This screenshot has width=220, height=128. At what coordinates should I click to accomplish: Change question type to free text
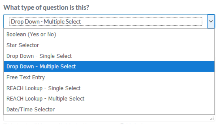point(25,77)
